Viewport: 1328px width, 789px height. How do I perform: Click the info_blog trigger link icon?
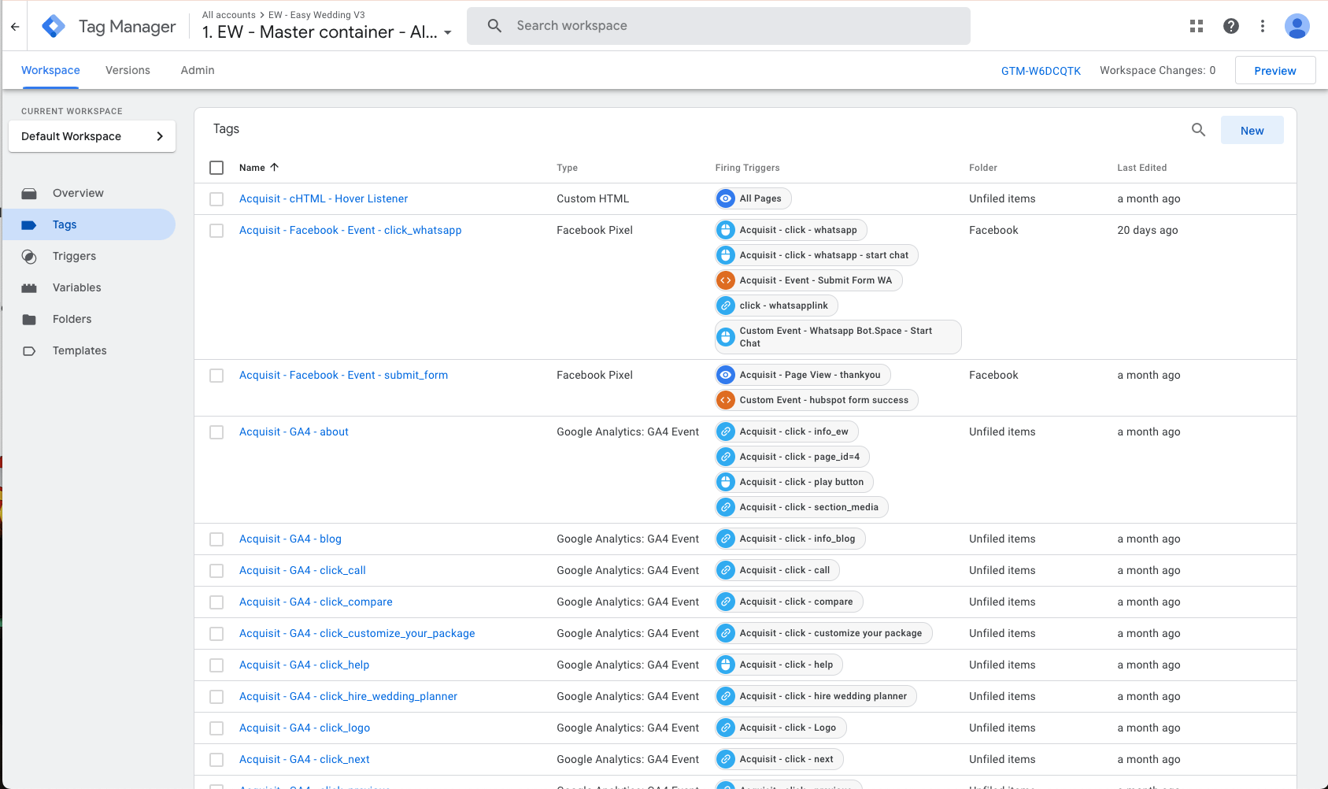[x=726, y=539]
